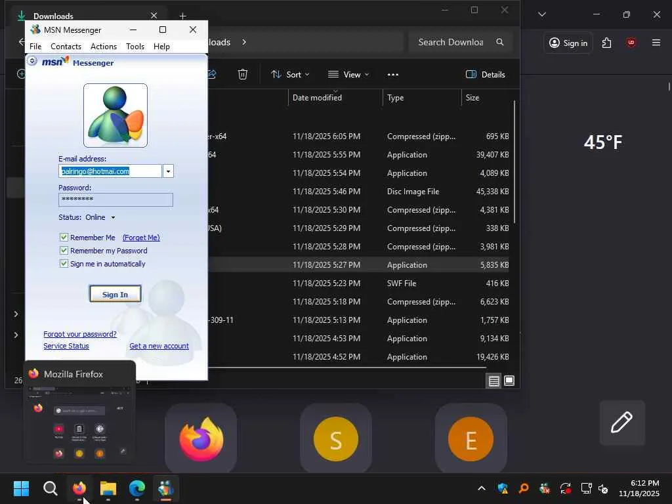672x504 pixels.
Task: Click the Sign In button
Action: point(115,294)
